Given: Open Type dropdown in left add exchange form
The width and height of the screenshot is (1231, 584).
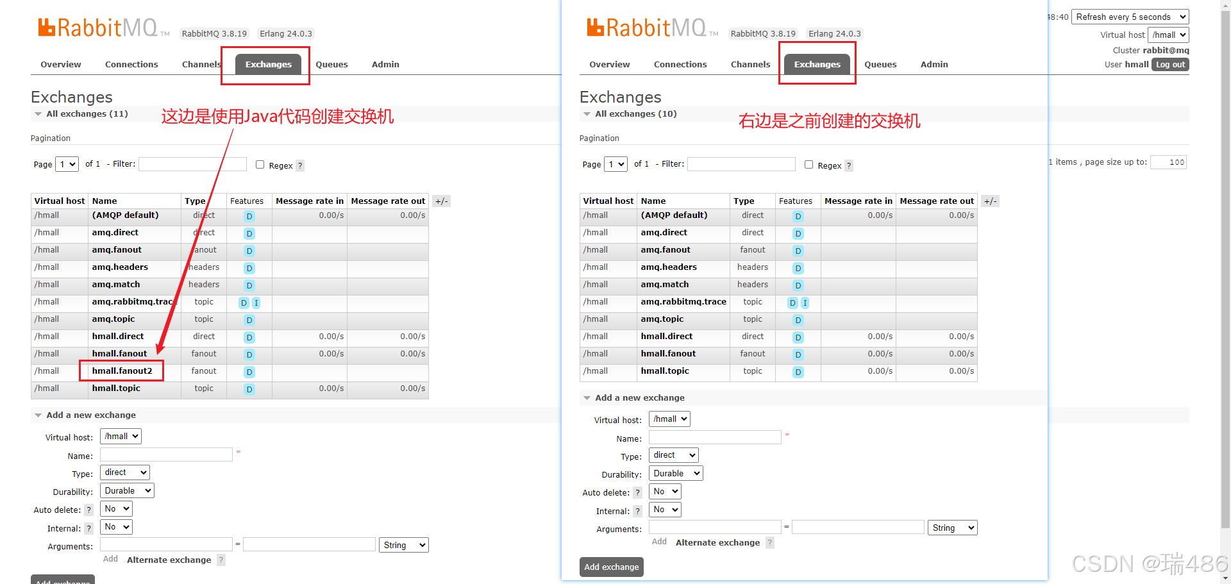Looking at the screenshot, I should click(x=125, y=472).
